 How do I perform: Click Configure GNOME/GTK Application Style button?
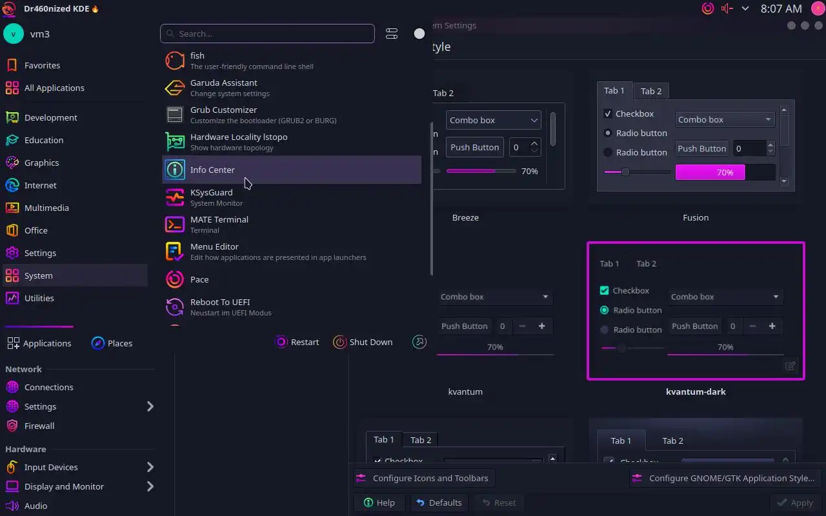(725, 478)
